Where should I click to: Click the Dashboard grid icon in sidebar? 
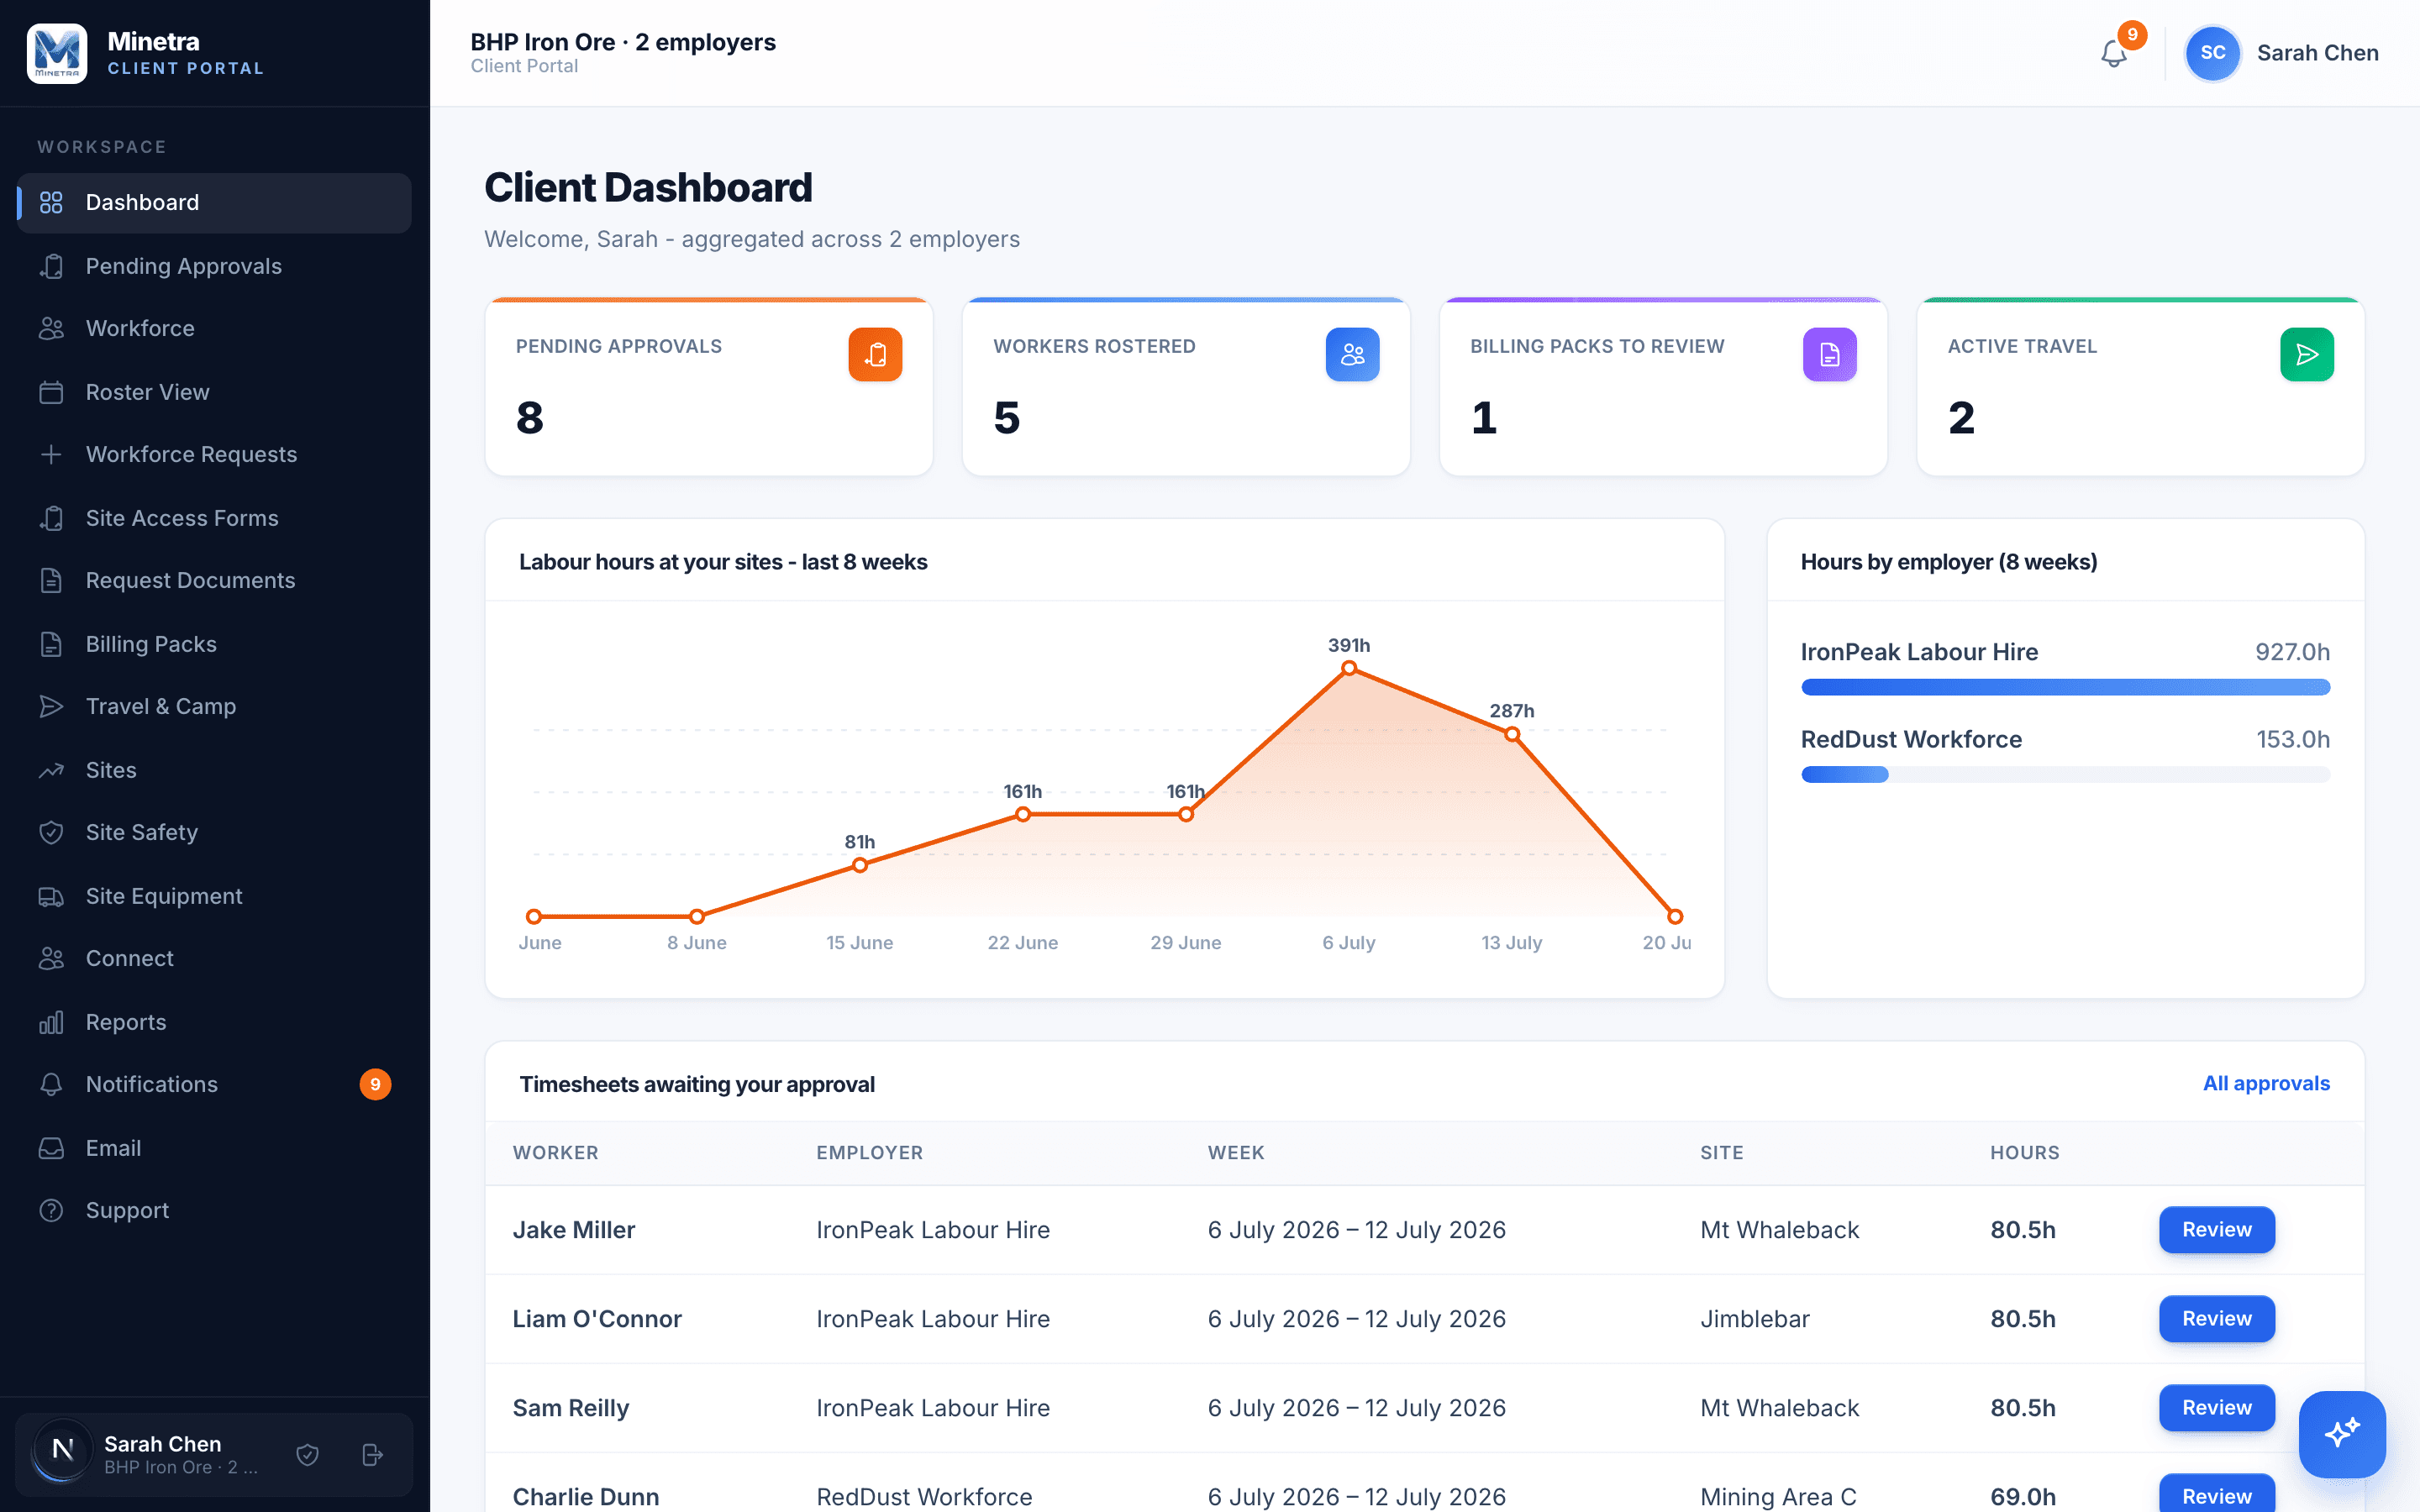click(x=51, y=203)
